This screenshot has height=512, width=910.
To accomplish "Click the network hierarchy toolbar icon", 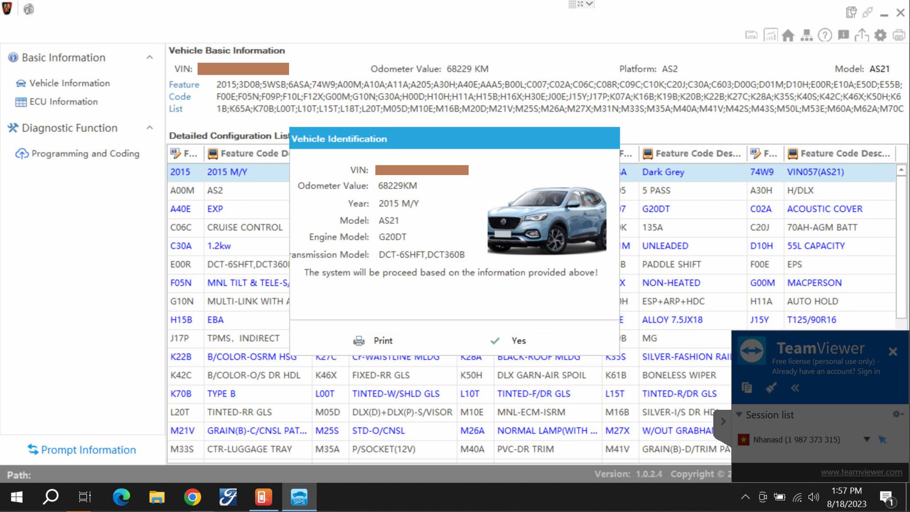I will click(x=806, y=35).
